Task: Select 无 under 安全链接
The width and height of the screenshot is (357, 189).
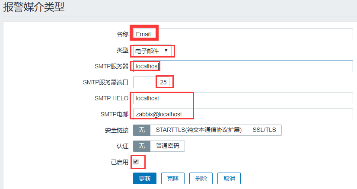Action: coord(142,130)
